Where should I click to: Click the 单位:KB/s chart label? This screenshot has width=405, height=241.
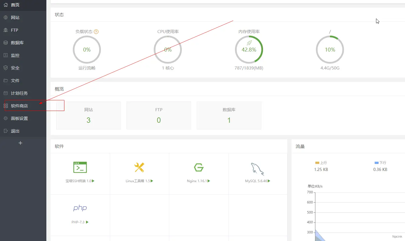[x=315, y=186]
